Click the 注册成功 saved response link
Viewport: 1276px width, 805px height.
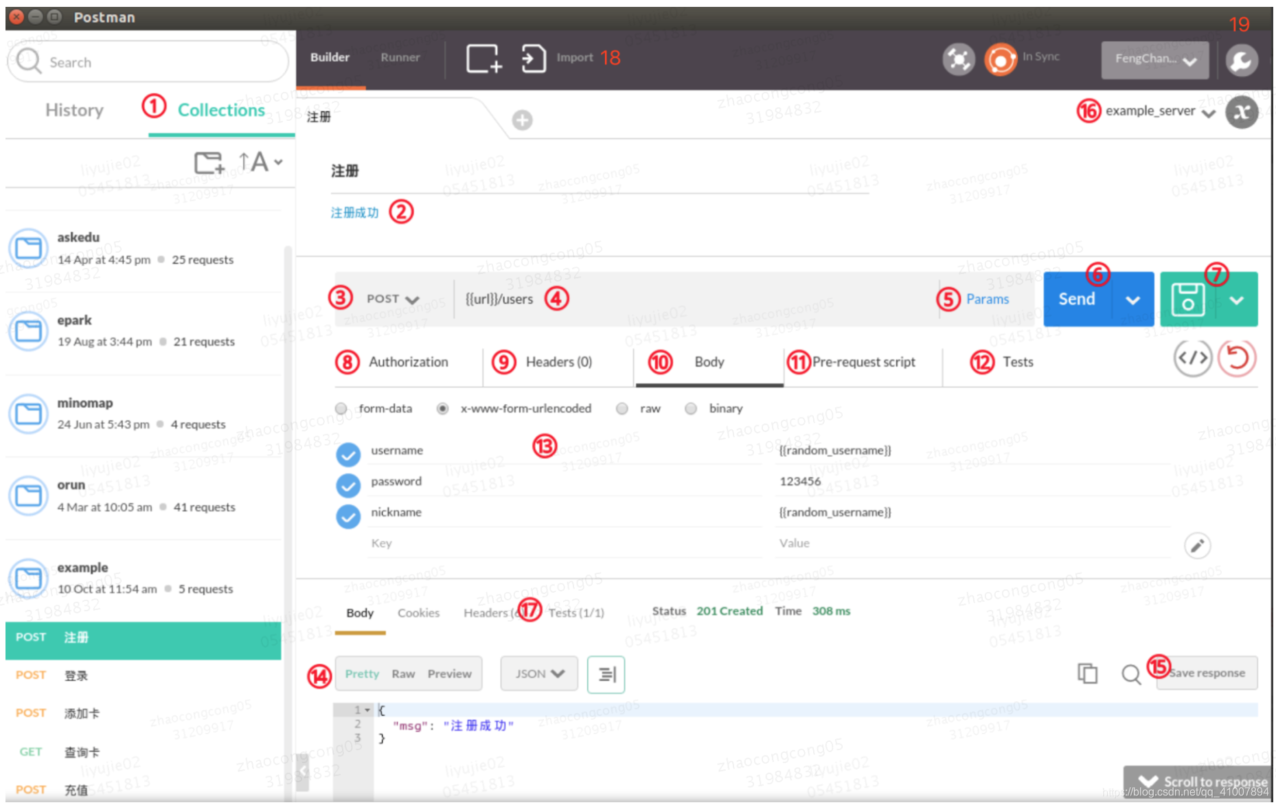[x=354, y=212]
